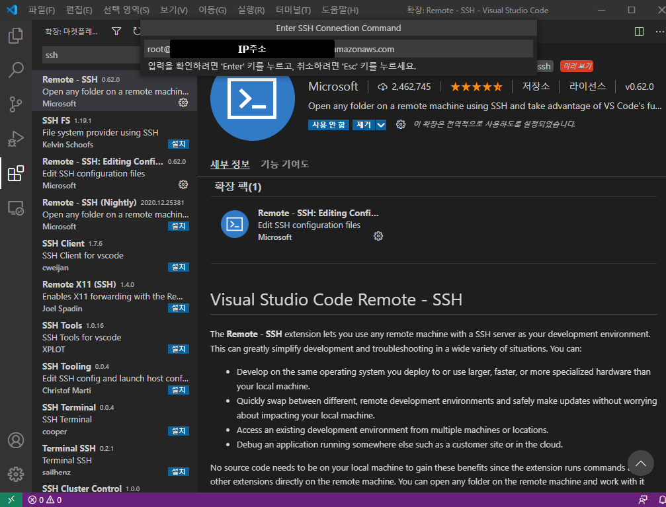Click the split editor icon
Image resolution: width=666 pixels, height=507 pixels.
pyautogui.click(x=639, y=32)
